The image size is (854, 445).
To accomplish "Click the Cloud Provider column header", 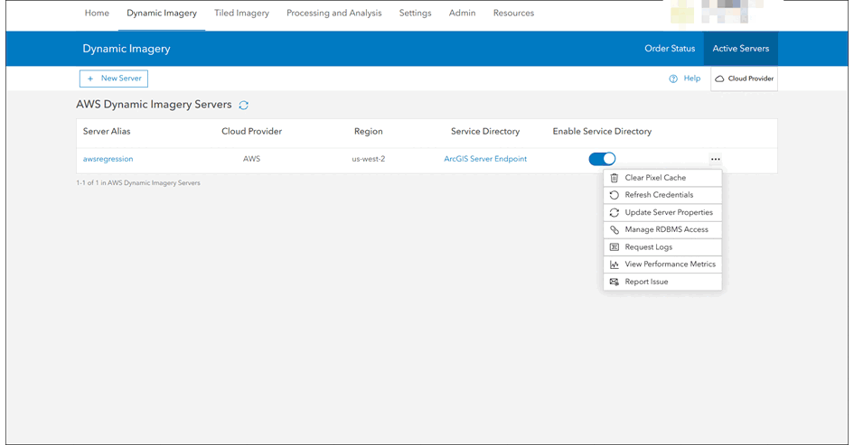I will (x=251, y=131).
